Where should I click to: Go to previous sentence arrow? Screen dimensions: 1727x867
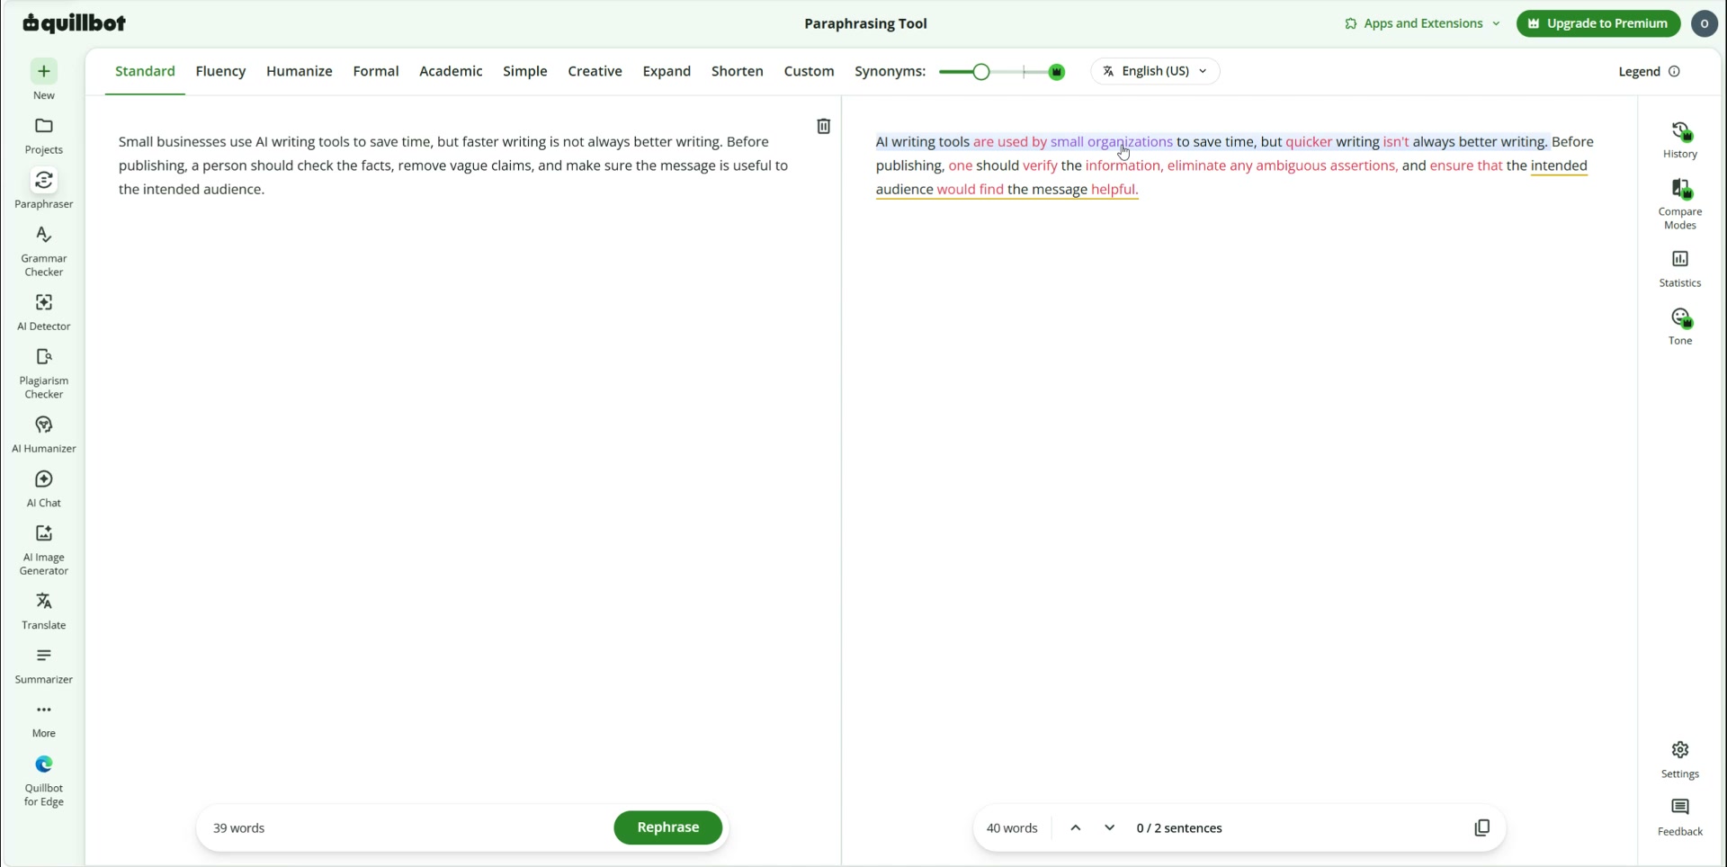[x=1075, y=828]
